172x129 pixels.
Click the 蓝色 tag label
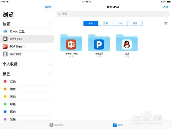13,112
